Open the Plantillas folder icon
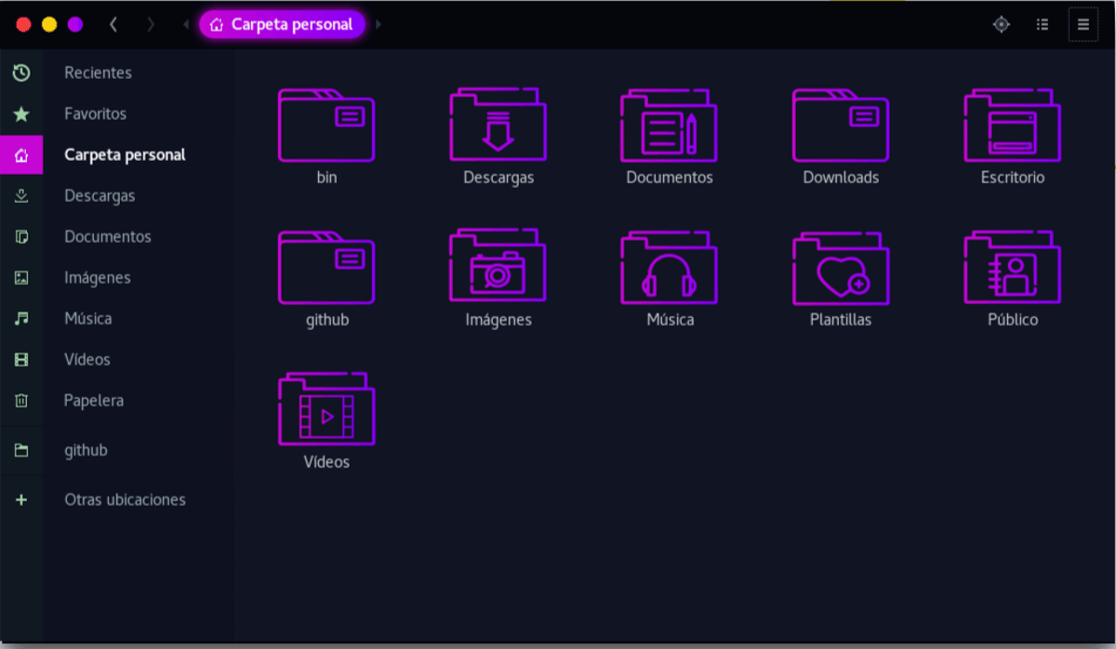Viewport: 1116px width, 649px height. [840, 269]
